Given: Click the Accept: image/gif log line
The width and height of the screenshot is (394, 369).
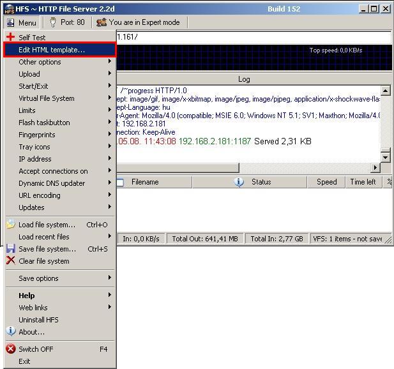Looking at the screenshot, I should [248, 99].
